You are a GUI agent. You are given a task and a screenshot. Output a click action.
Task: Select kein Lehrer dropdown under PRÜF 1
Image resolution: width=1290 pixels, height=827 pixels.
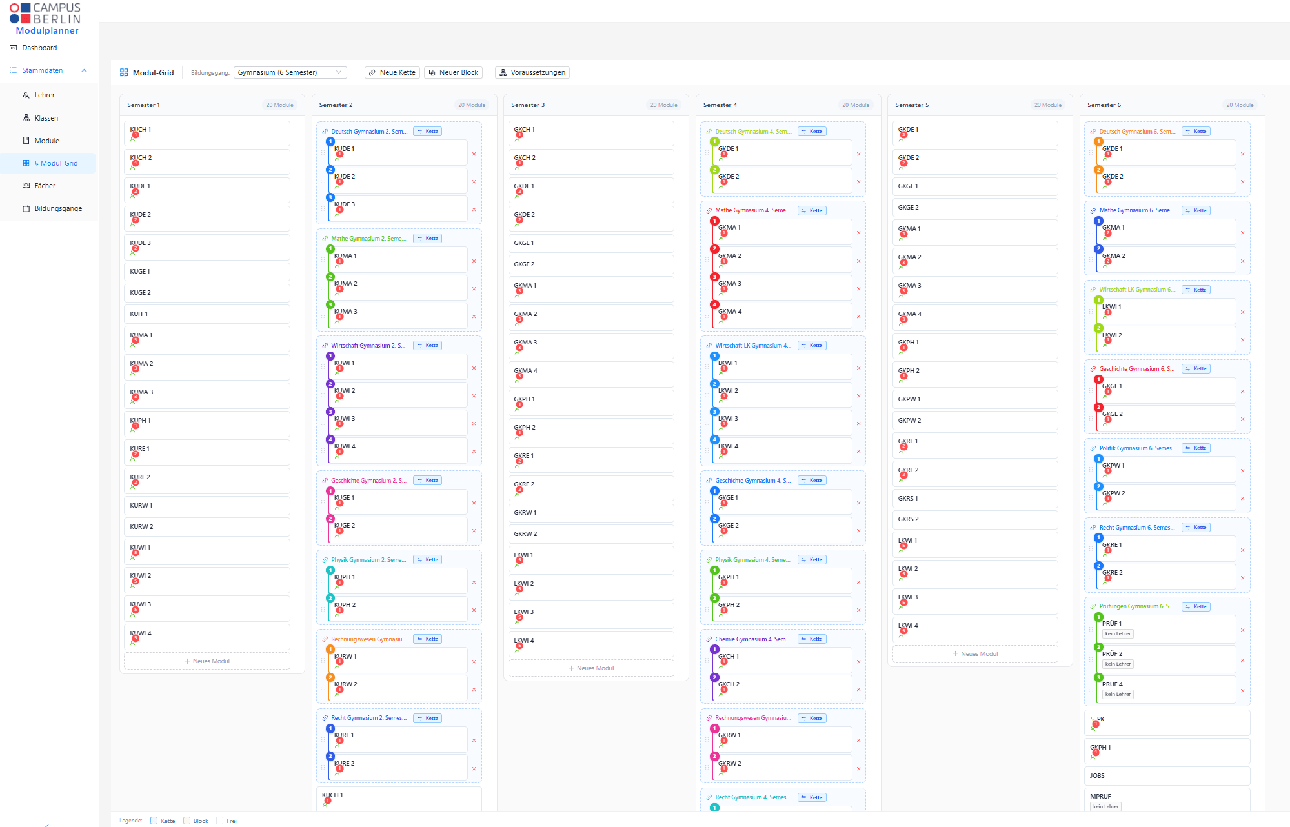(1117, 633)
